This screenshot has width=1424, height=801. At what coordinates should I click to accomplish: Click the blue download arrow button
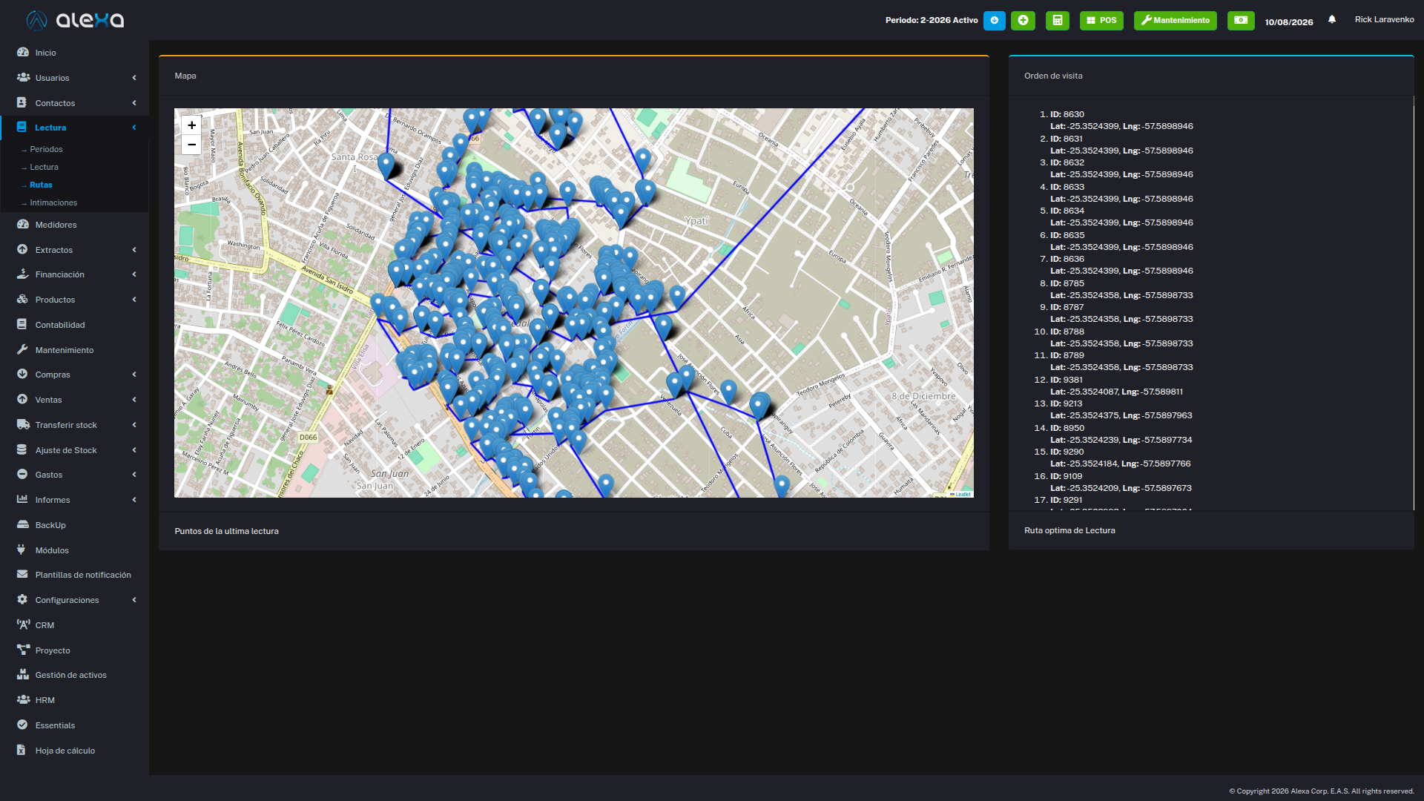(x=994, y=21)
